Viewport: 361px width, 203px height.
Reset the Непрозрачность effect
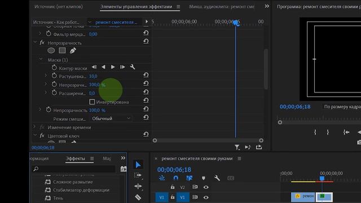(146, 41)
